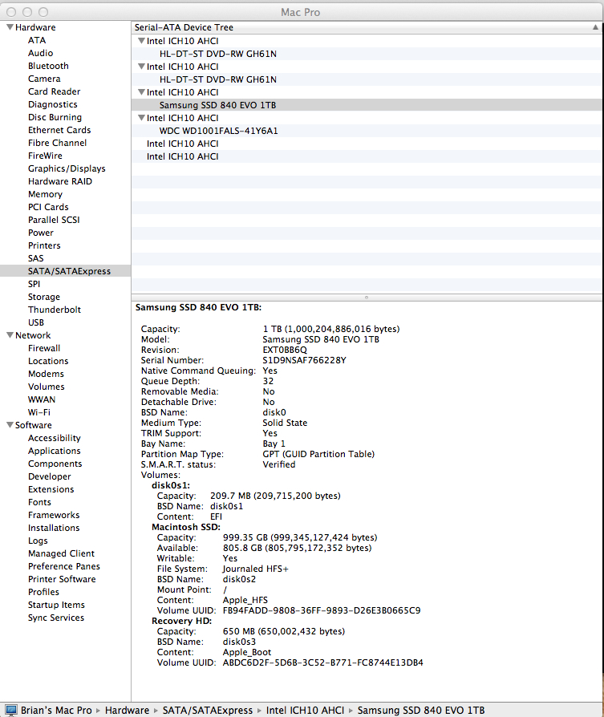604x717 pixels.
Task: Collapse the Intel ICH10 AHCI group above Samsung SSD
Action: (141, 92)
